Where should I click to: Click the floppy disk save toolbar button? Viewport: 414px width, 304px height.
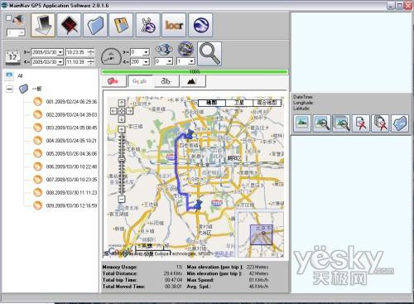[121, 25]
